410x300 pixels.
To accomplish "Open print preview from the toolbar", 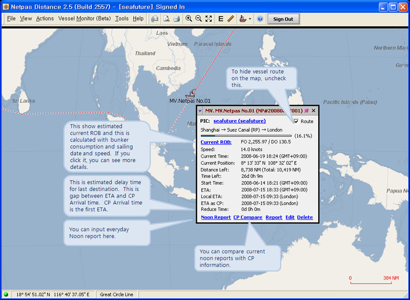I will [166, 19].
